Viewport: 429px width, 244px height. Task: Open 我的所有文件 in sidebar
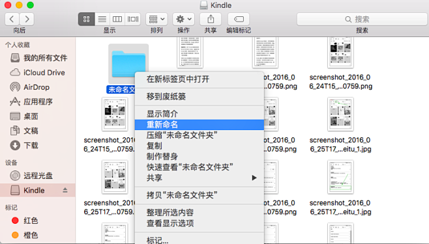tap(38, 58)
